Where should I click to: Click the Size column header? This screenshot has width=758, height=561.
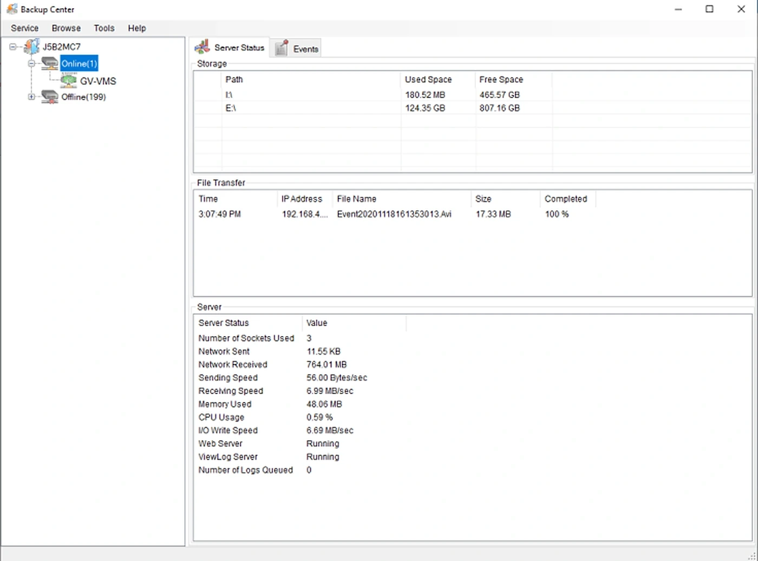point(506,199)
